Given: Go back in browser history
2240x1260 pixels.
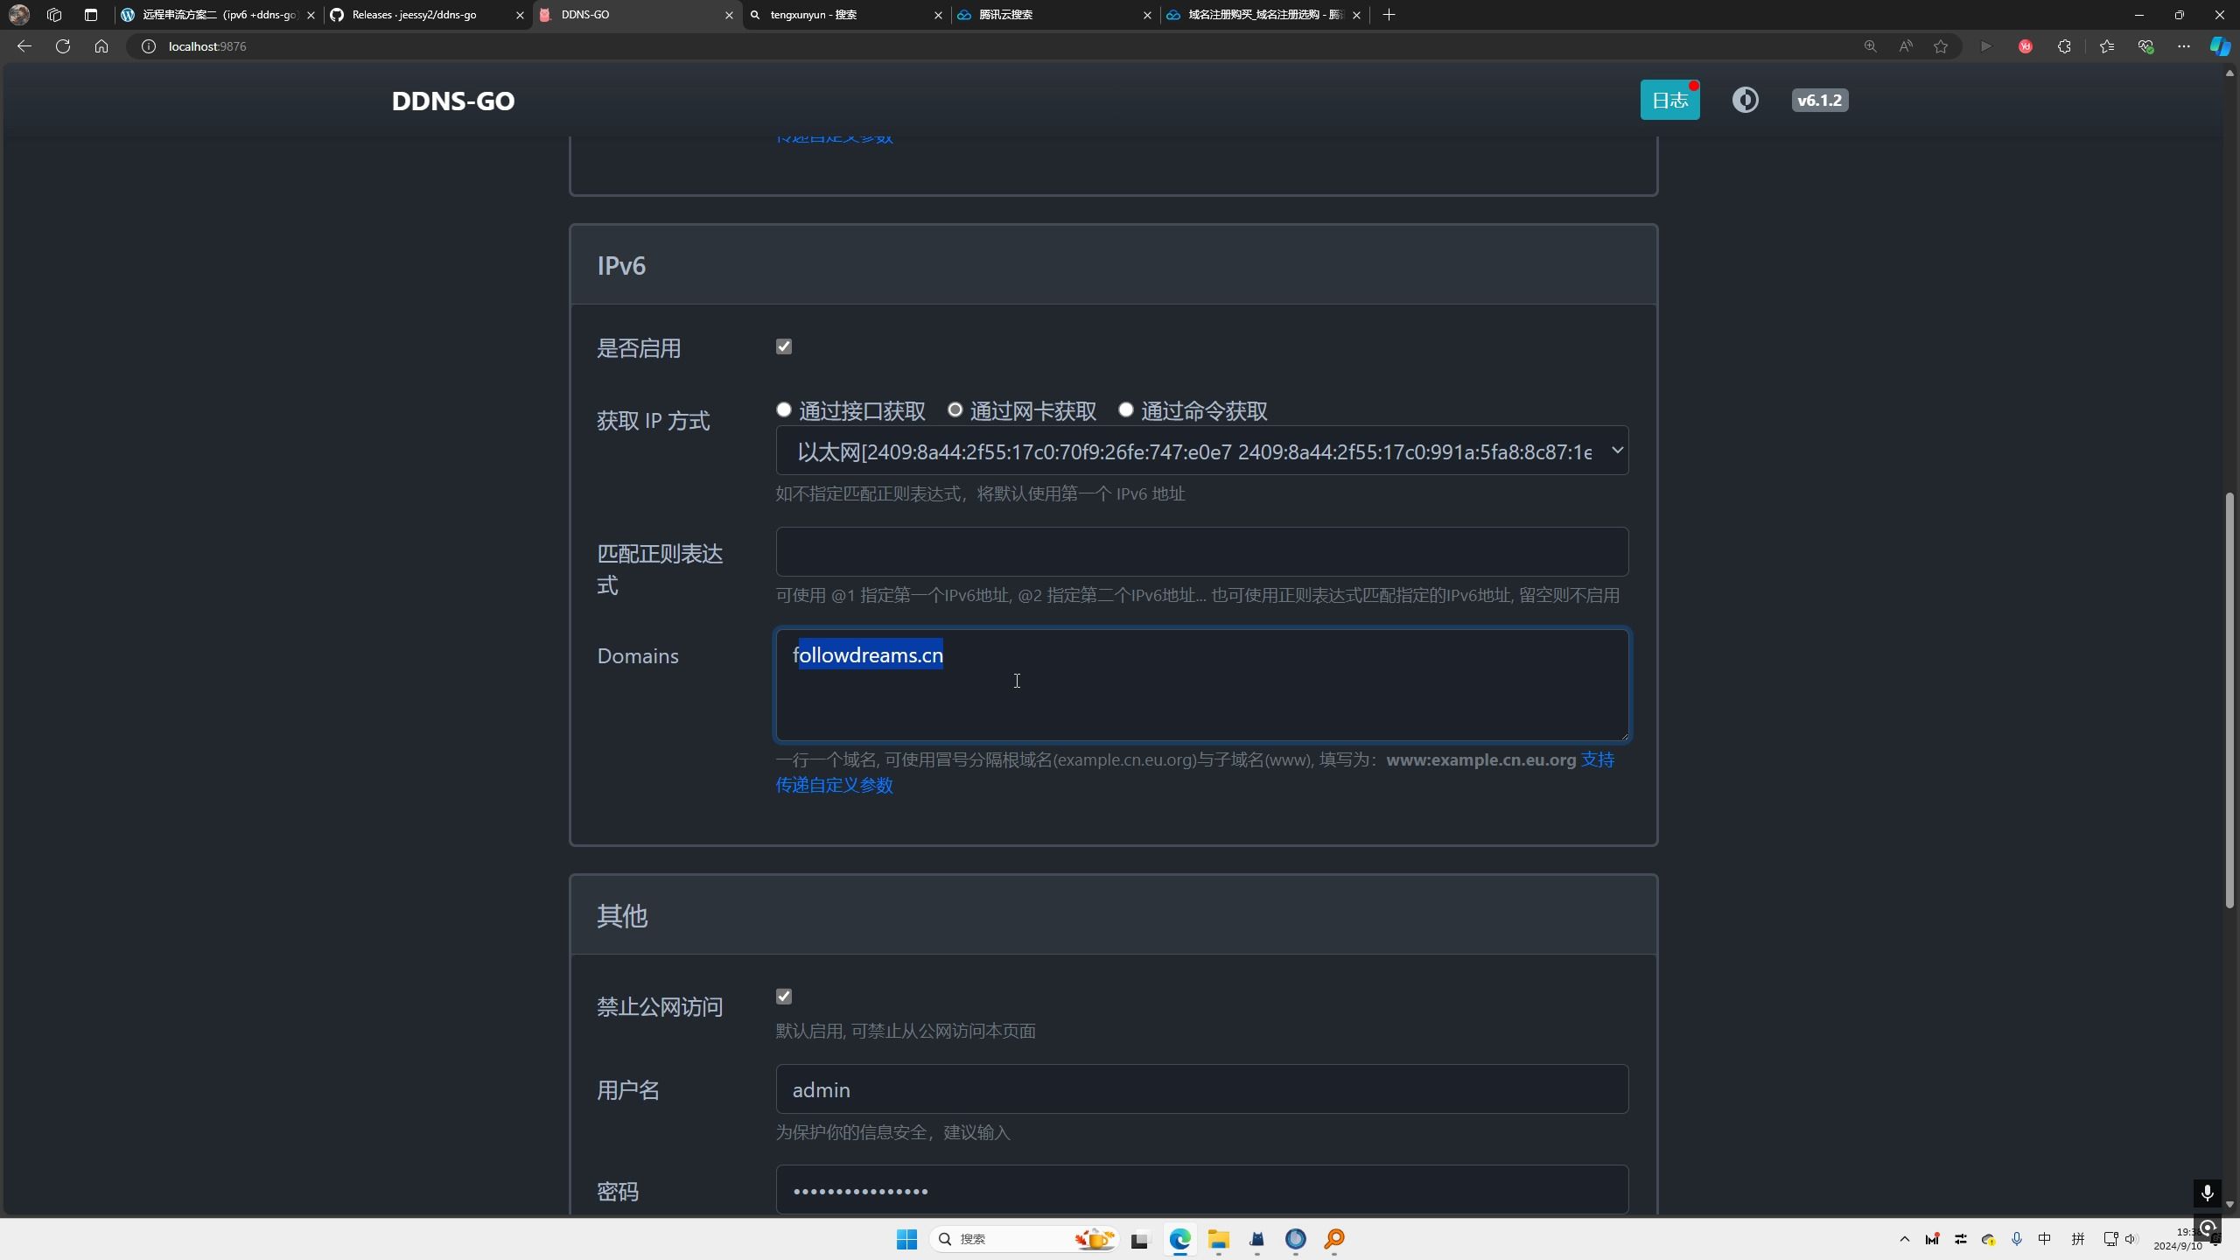Looking at the screenshot, I should click(24, 46).
